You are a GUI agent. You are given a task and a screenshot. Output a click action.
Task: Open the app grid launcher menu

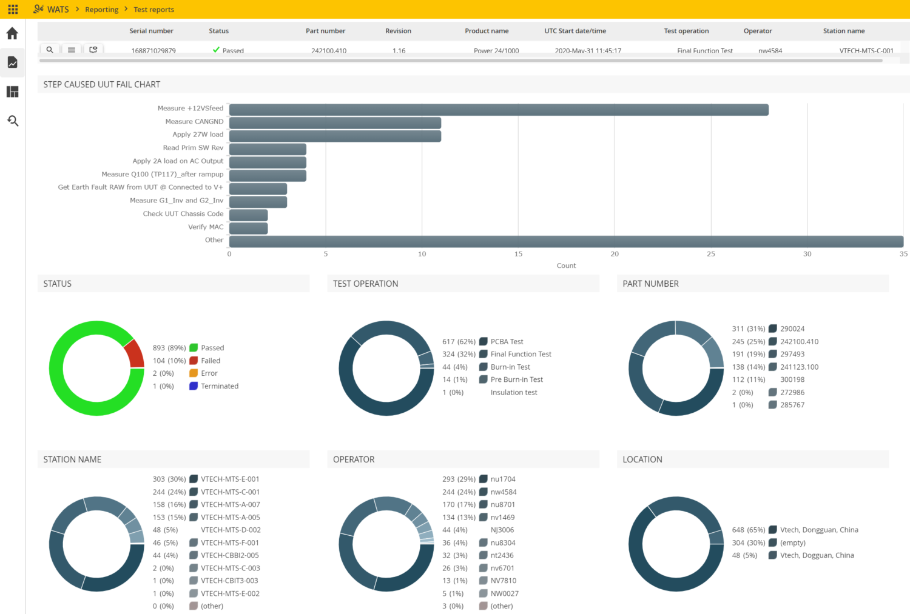coord(13,9)
